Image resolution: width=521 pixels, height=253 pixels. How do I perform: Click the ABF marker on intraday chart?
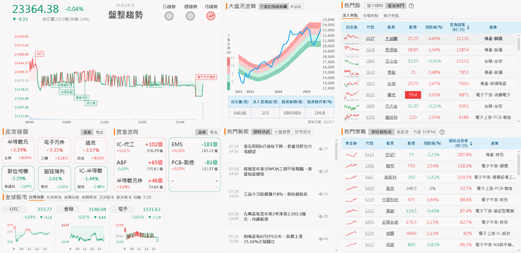click(40, 54)
